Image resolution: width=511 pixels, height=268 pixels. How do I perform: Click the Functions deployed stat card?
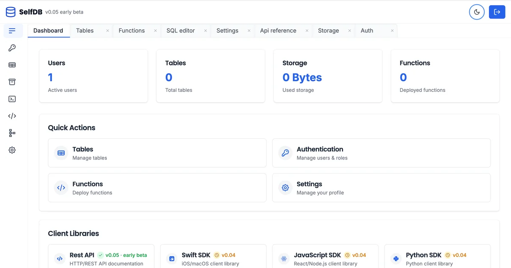pos(445,76)
